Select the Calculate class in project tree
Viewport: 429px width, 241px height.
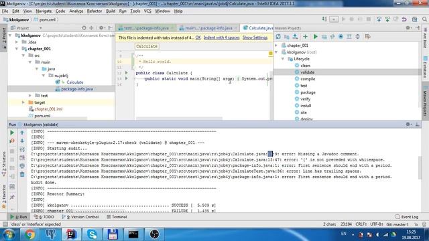coord(74,82)
